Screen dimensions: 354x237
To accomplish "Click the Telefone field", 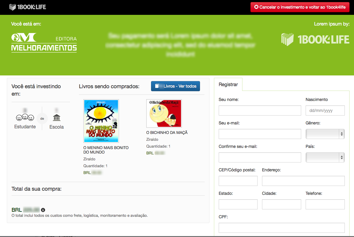I will click(x=325, y=204).
